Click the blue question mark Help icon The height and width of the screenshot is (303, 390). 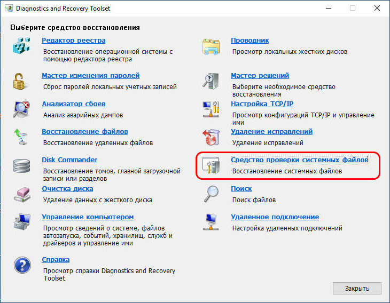click(x=22, y=265)
